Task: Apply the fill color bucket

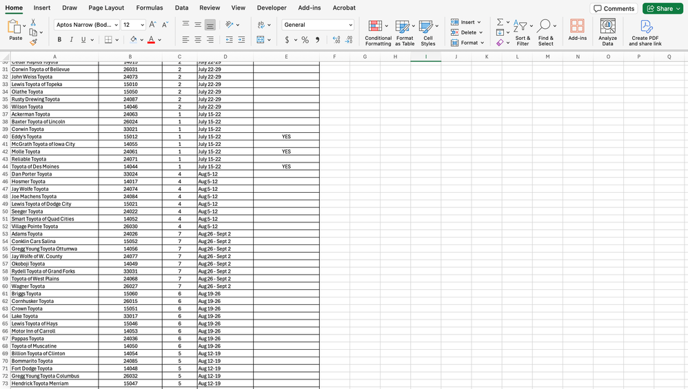Action: (x=133, y=40)
